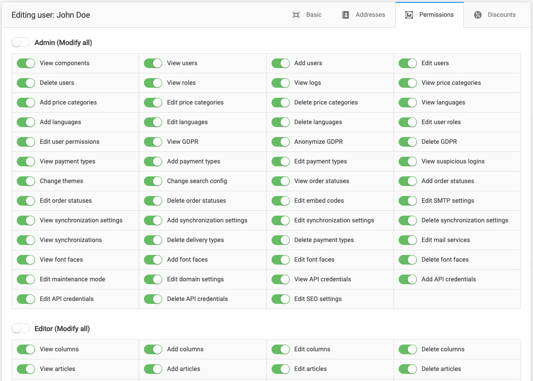The width and height of the screenshot is (533, 381).
Task: Disable Add API credentials permission
Action: (408, 279)
